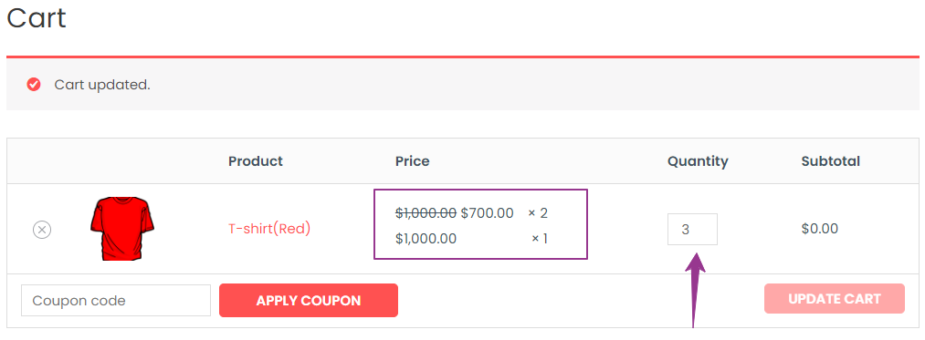Click the UPDATE CART button
This screenshot has height=340, width=925.
coord(835,299)
